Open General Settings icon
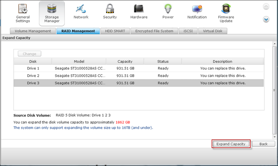This screenshot has width=278, height=166. 23,9
